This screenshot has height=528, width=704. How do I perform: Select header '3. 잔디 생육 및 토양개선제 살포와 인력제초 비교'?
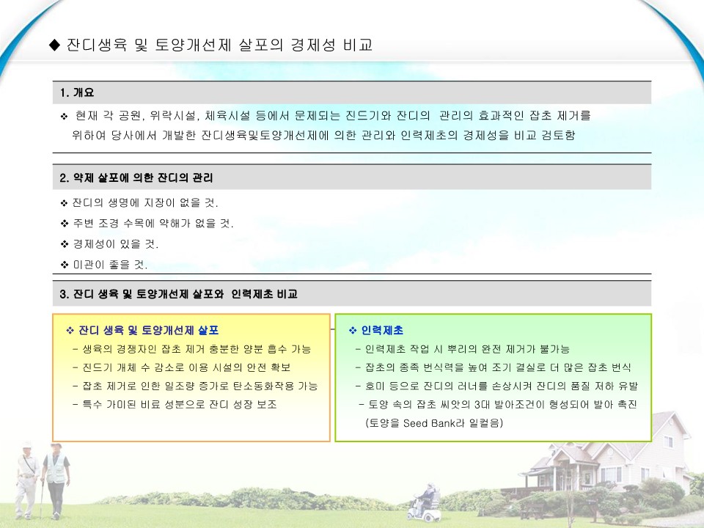[351, 294]
